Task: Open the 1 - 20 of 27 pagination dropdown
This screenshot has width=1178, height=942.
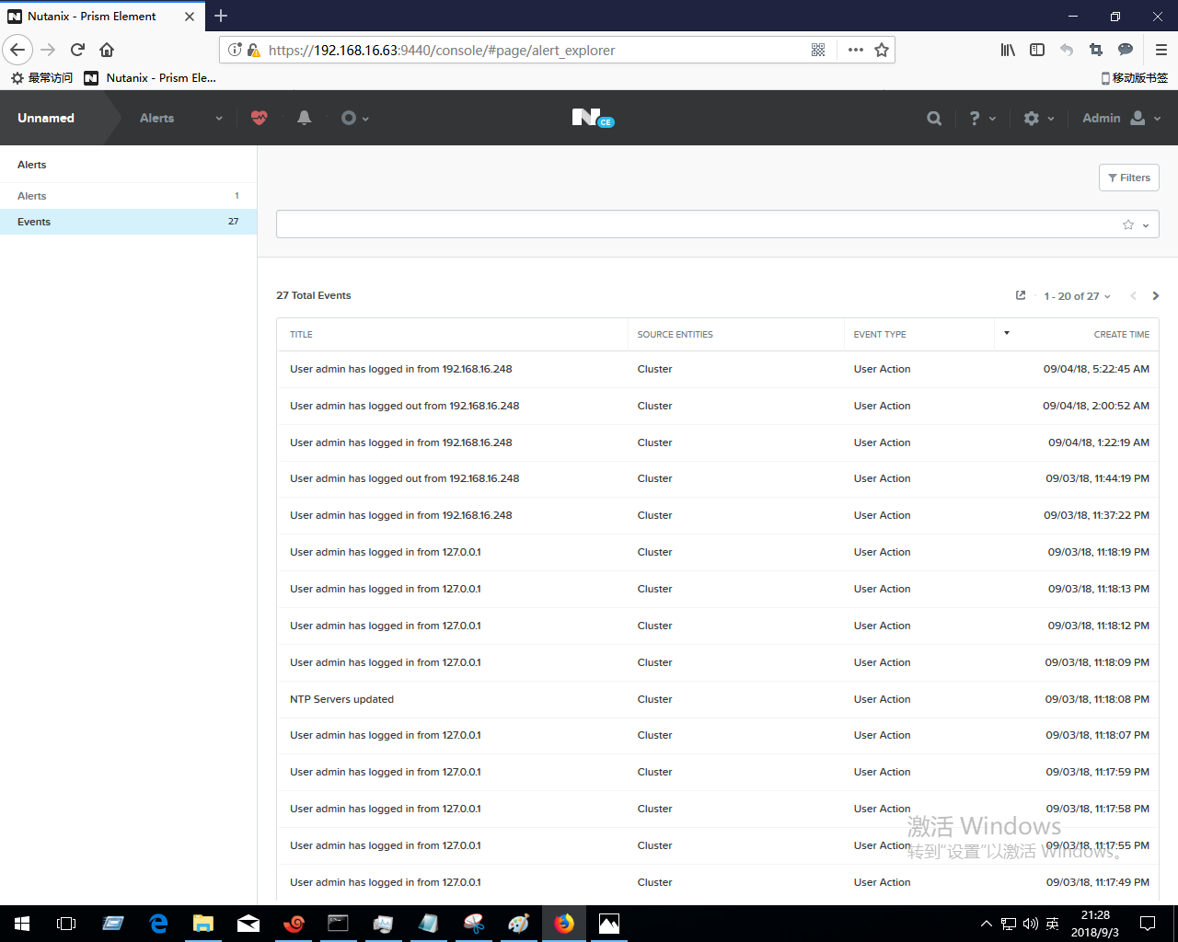Action: point(1077,296)
